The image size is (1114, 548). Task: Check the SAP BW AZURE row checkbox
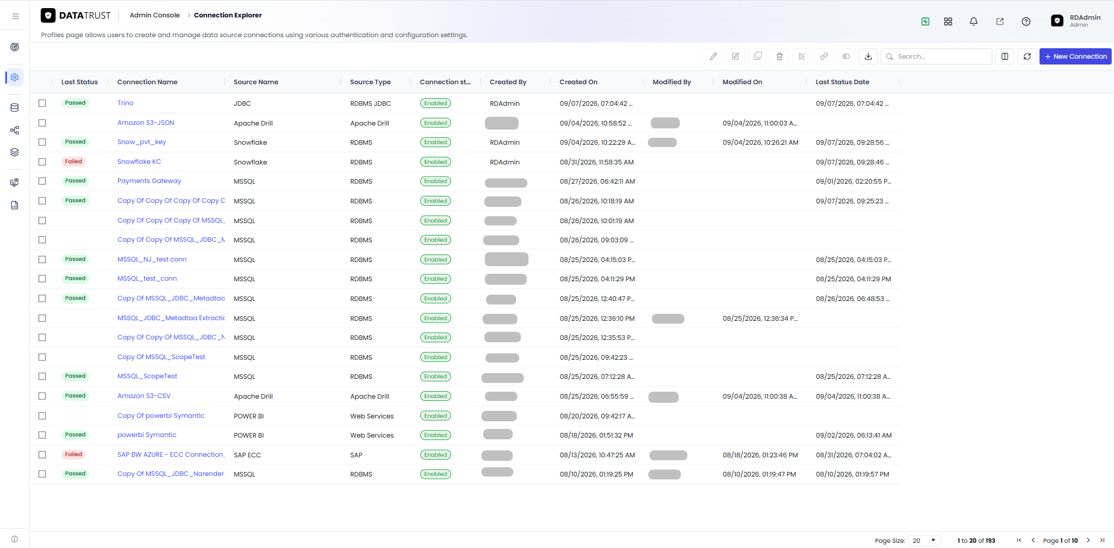pos(42,454)
